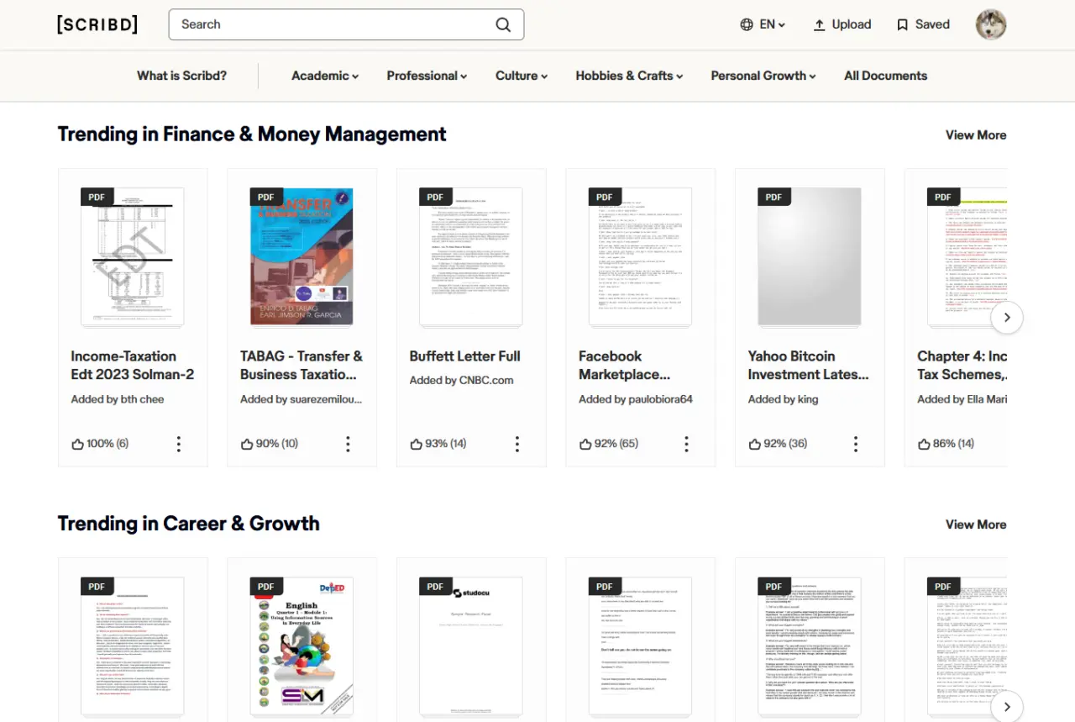Open more options for Income-Taxation Edt document
Image resolution: width=1075 pixels, height=722 pixels.
179,444
